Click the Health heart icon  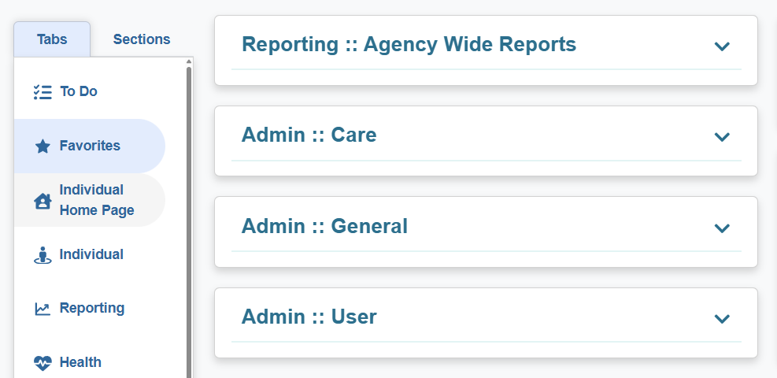[x=43, y=363]
